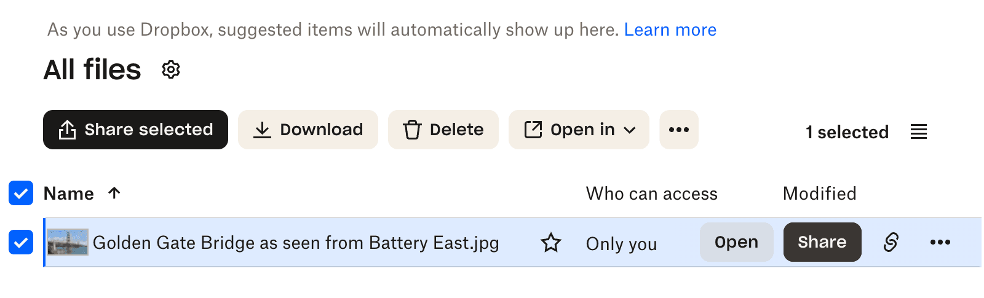Click the Golden Gate Bridge file name
The image size is (984, 298).
(295, 243)
